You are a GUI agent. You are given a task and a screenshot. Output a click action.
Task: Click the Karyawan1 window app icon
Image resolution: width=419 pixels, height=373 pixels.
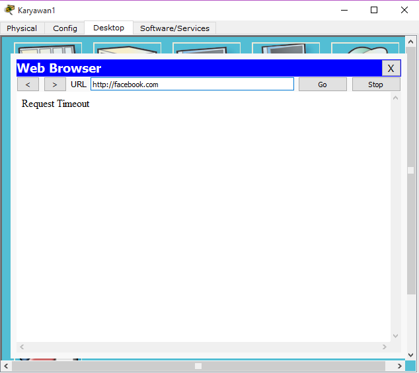pos(9,10)
